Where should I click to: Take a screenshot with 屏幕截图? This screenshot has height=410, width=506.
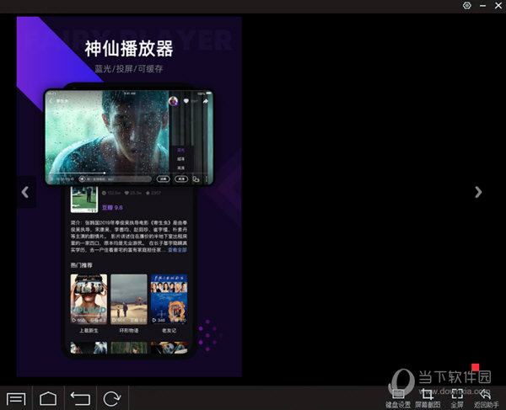click(428, 399)
